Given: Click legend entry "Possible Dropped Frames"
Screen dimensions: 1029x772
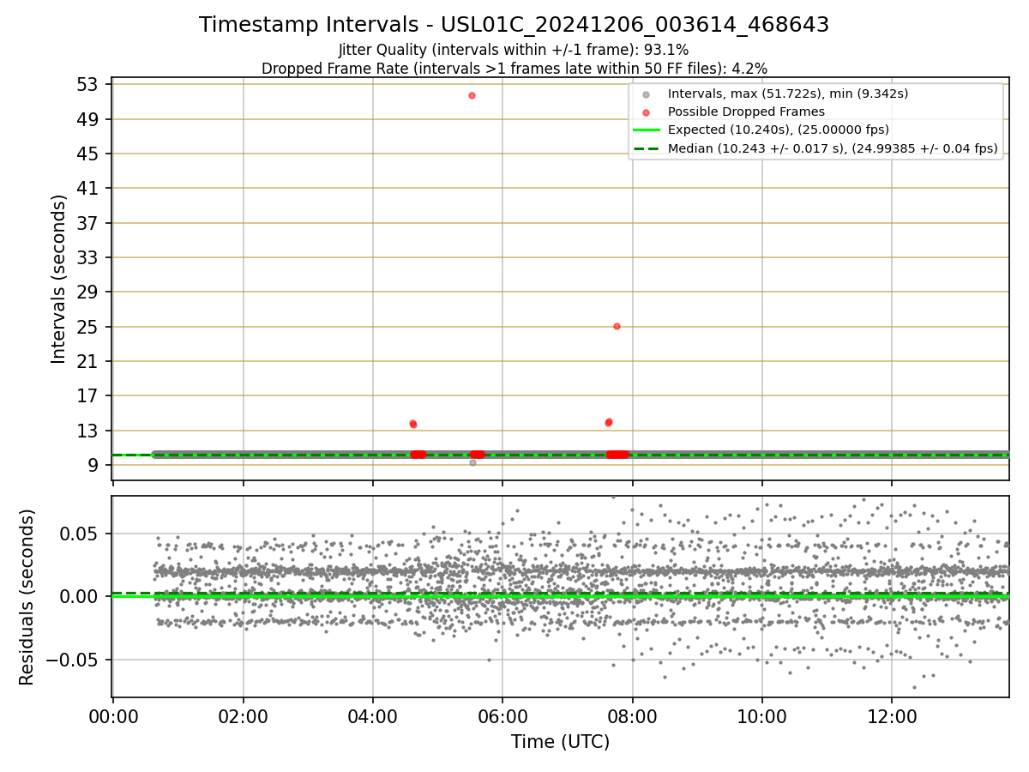Looking at the screenshot, I should pyautogui.click(x=746, y=112).
